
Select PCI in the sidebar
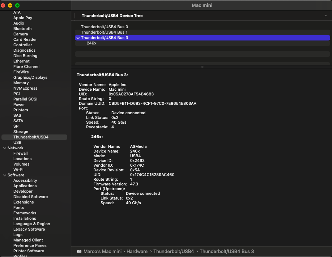(17, 94)
